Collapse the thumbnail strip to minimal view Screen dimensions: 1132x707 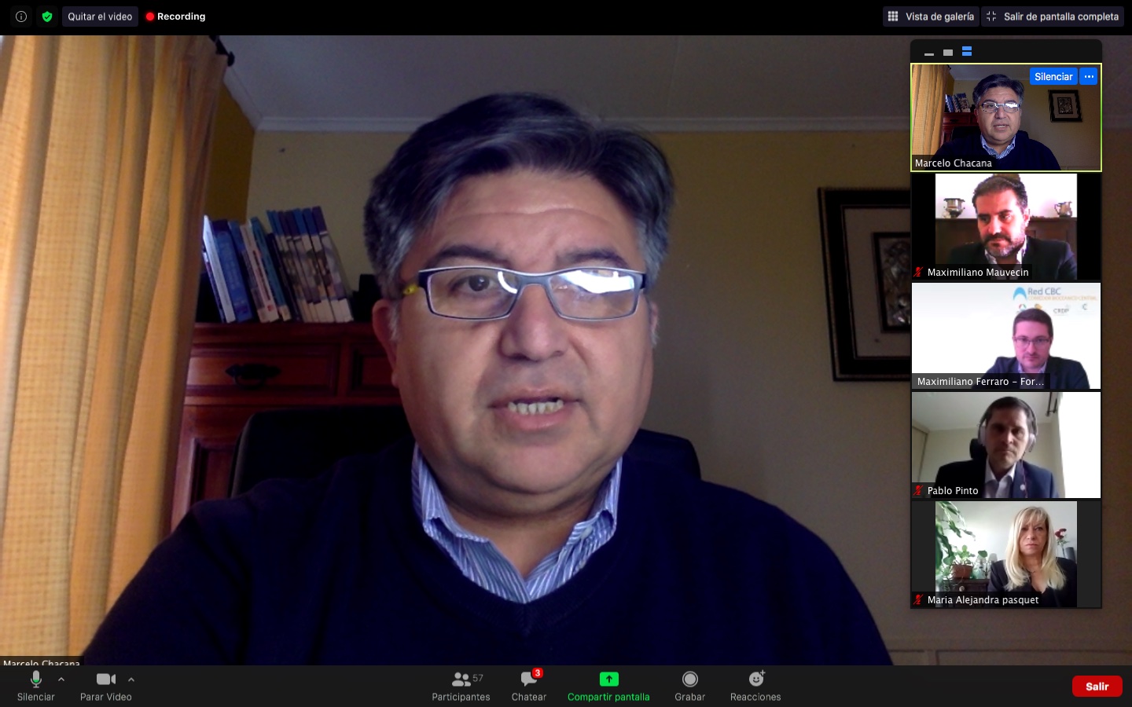tap(929, 53)
